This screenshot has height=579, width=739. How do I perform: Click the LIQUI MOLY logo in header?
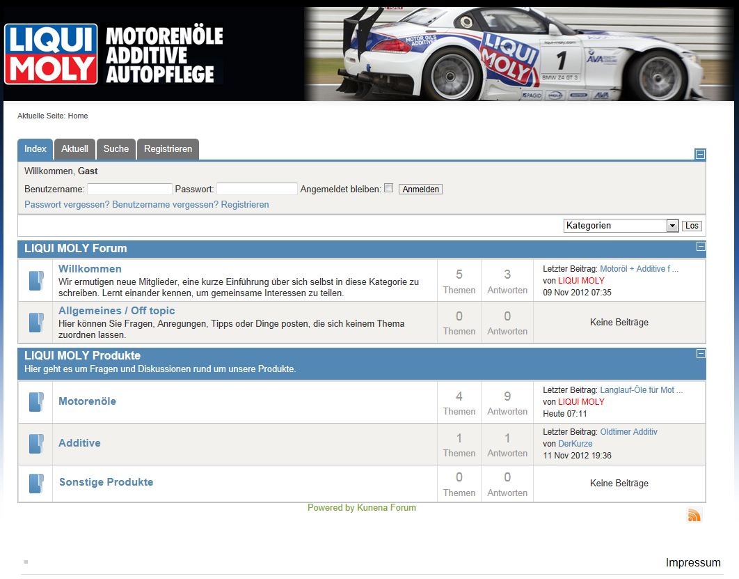[x=51, y=54]
